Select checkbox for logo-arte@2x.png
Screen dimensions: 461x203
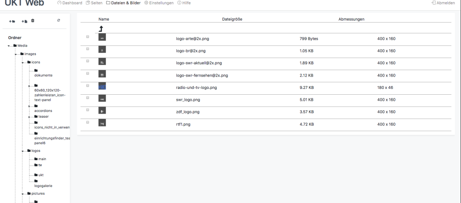click(x=88, y=37)
